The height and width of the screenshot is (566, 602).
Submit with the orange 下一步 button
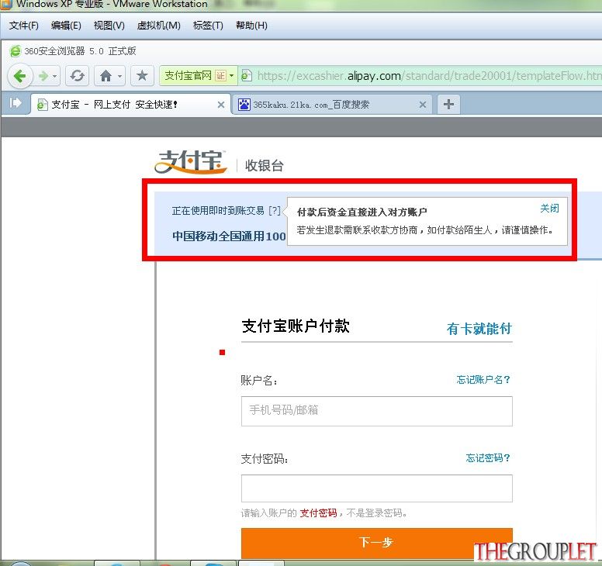[376, 543]
